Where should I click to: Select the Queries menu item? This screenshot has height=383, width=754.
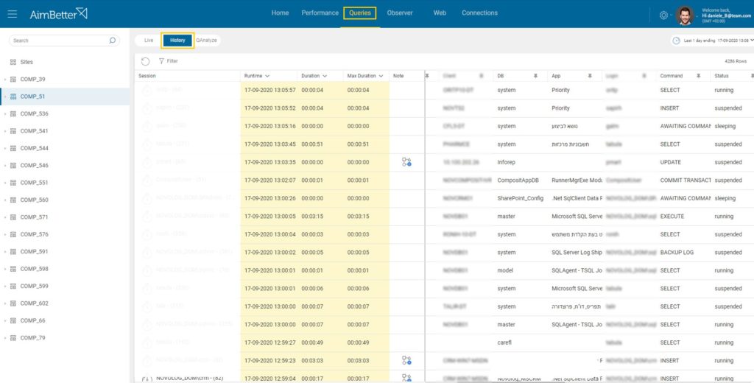coord(359,13)
